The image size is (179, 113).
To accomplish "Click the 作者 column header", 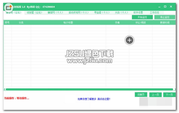I will [x=117, y=23].
